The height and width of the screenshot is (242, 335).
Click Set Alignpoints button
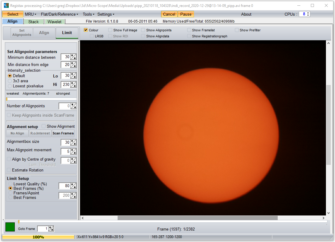coord(22,33)
